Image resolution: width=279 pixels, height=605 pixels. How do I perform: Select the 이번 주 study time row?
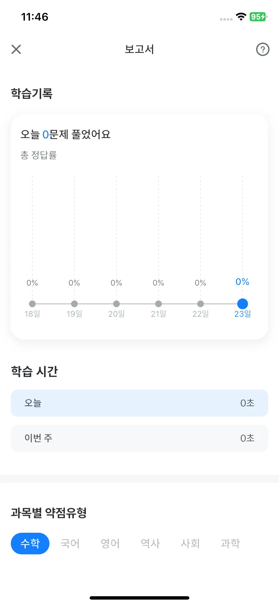139,438
